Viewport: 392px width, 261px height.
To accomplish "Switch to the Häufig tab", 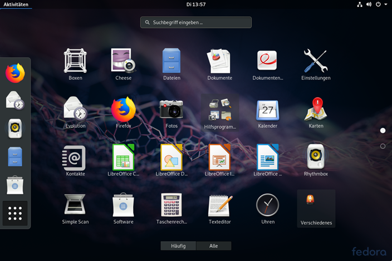I will tap(178, 246).
